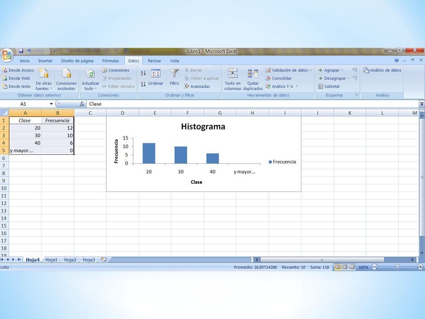Select column C header

(x=90, y=113)
